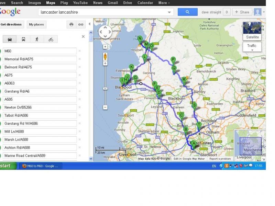Click the notifications count 0 box
275x206 pixels.
point(227,12)
